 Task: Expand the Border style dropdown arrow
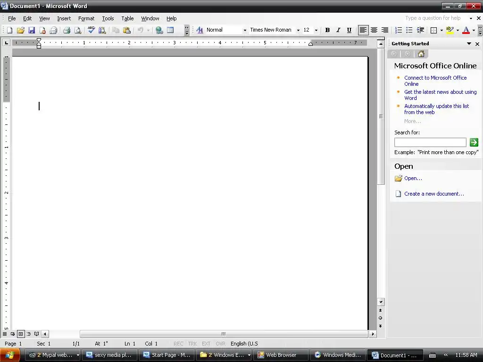pos(441,31)
